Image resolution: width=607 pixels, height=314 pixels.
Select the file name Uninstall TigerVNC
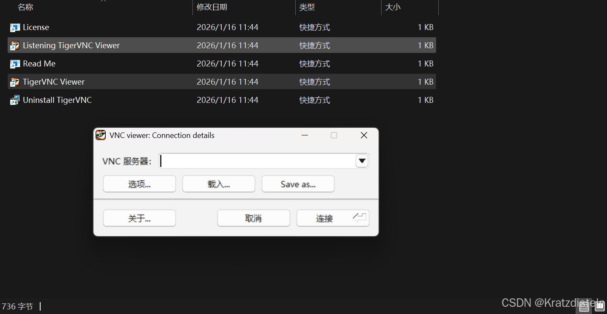point(57,100)
